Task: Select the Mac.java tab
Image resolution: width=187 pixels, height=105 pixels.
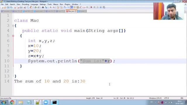Action: [x=71, y=11]
